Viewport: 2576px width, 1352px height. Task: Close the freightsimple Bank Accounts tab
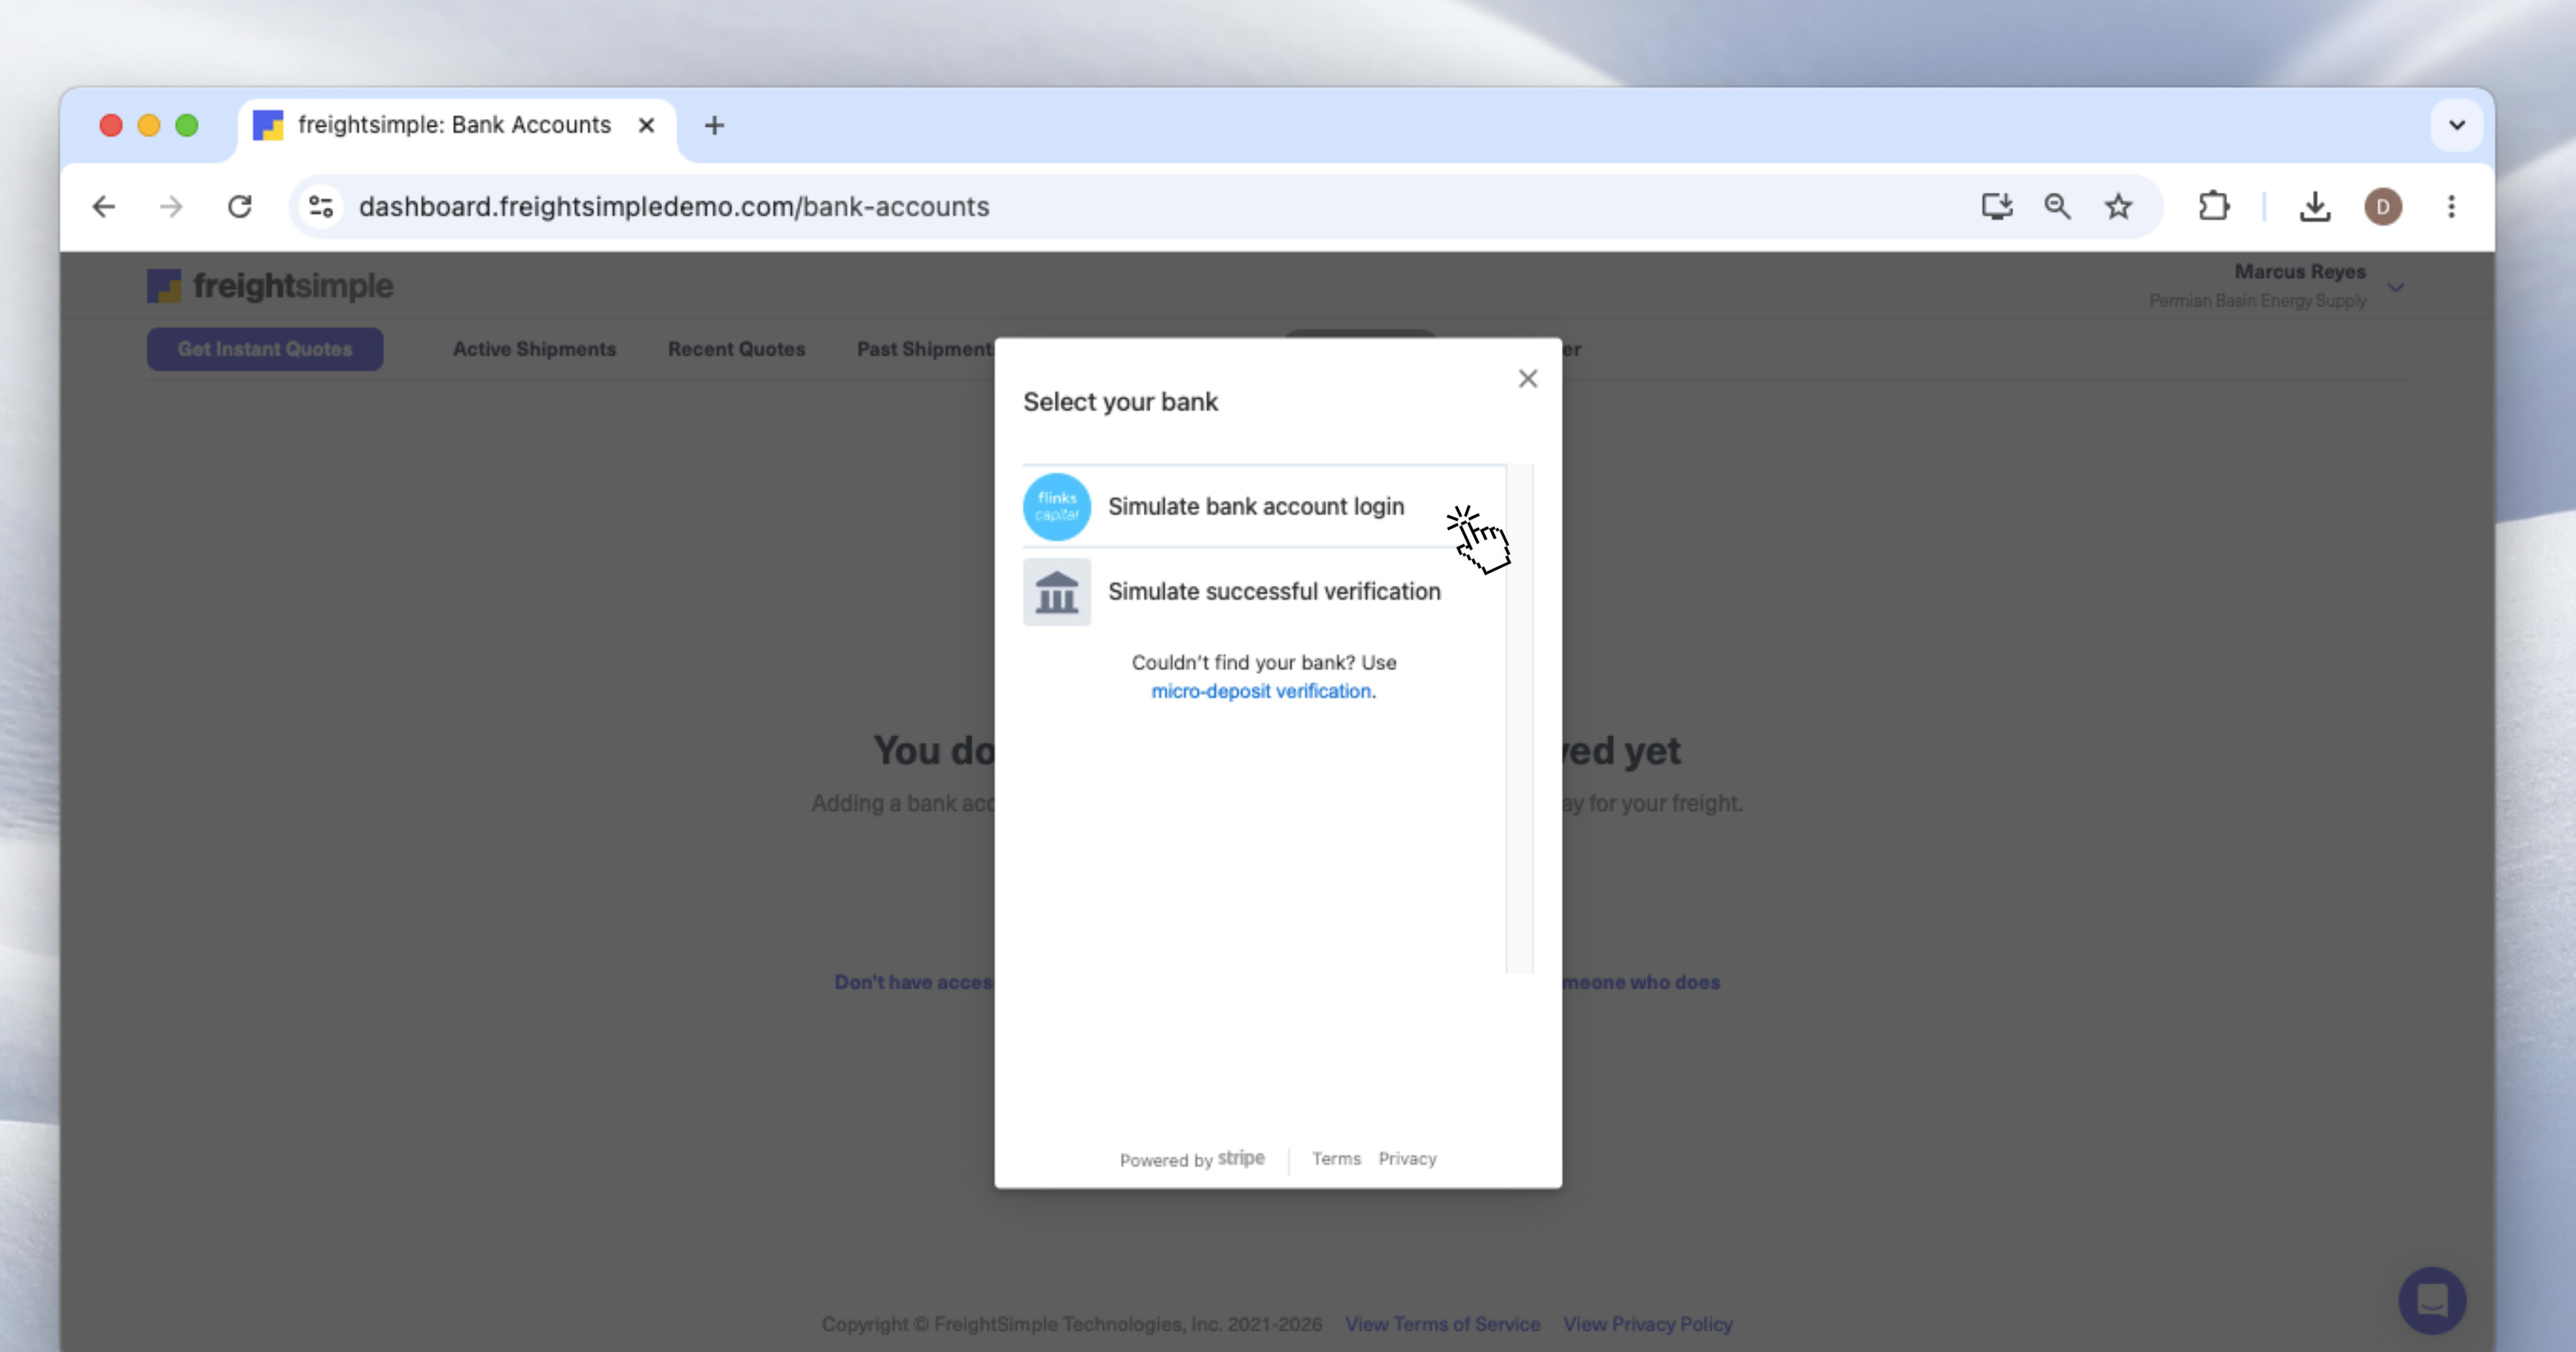(647, 126)
